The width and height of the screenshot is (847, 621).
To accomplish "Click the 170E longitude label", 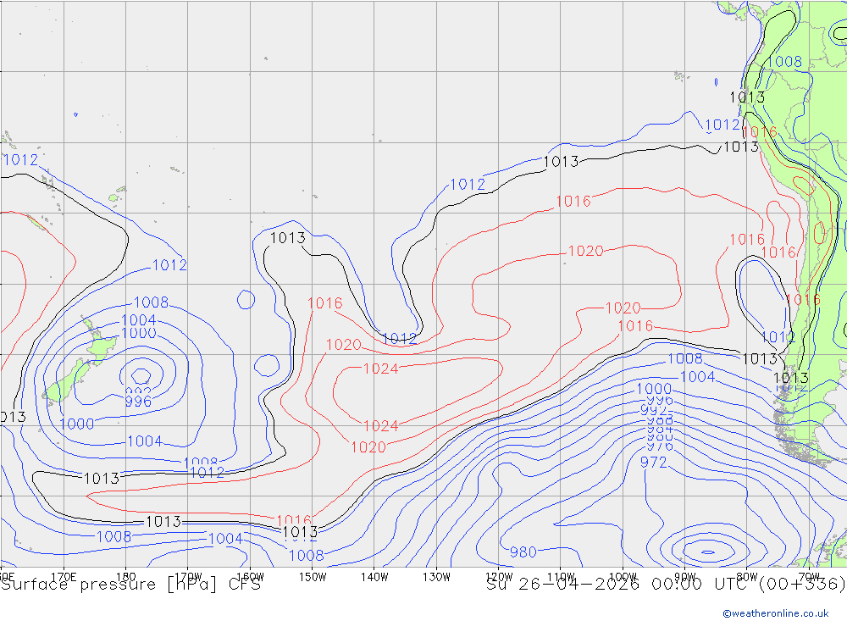I will 64,577.
